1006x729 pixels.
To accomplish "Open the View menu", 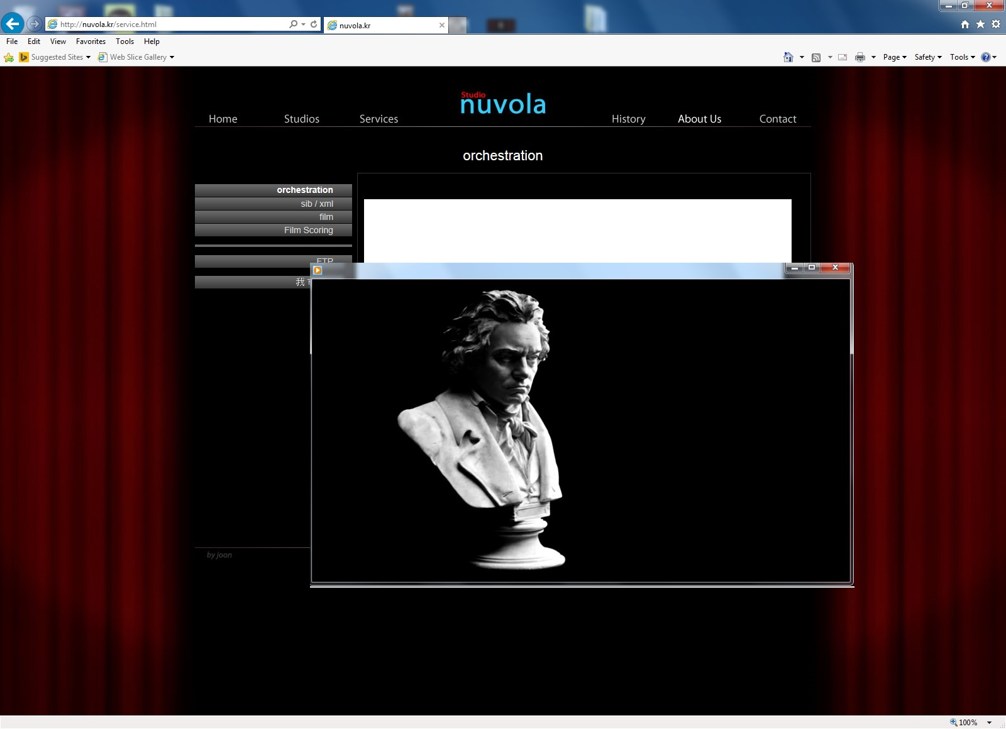I will (x=58, y=41).
